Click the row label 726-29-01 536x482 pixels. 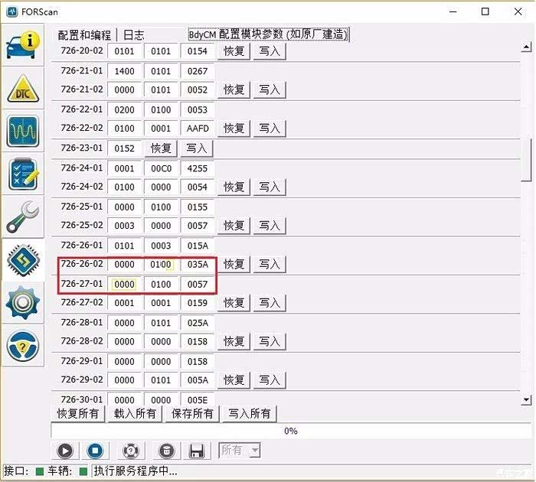pos(82,360)
